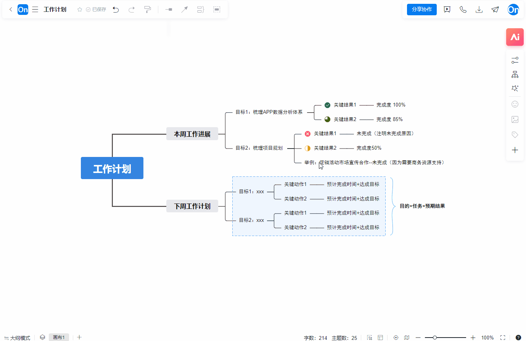The height and width of the screenshot is (341, 526).
Task: Switch to 大纲模式 outline mode
Action: coord(17,338)
